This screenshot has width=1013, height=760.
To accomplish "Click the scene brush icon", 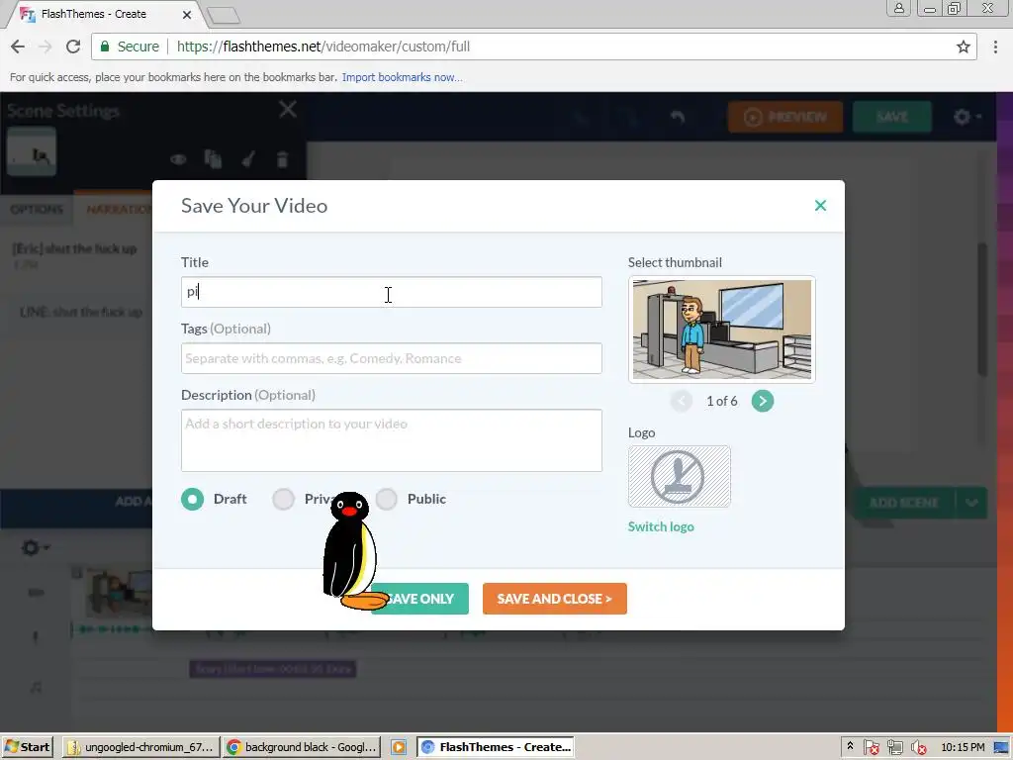I will point(248,159).
